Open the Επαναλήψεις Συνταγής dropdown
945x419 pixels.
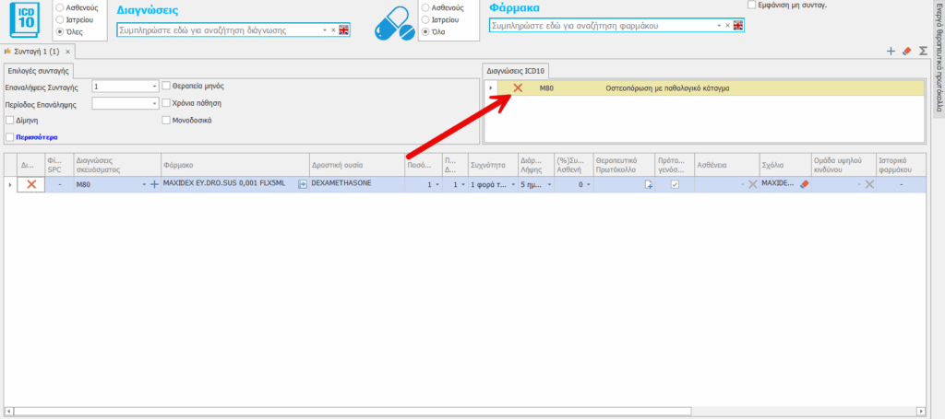coord(154,87)
